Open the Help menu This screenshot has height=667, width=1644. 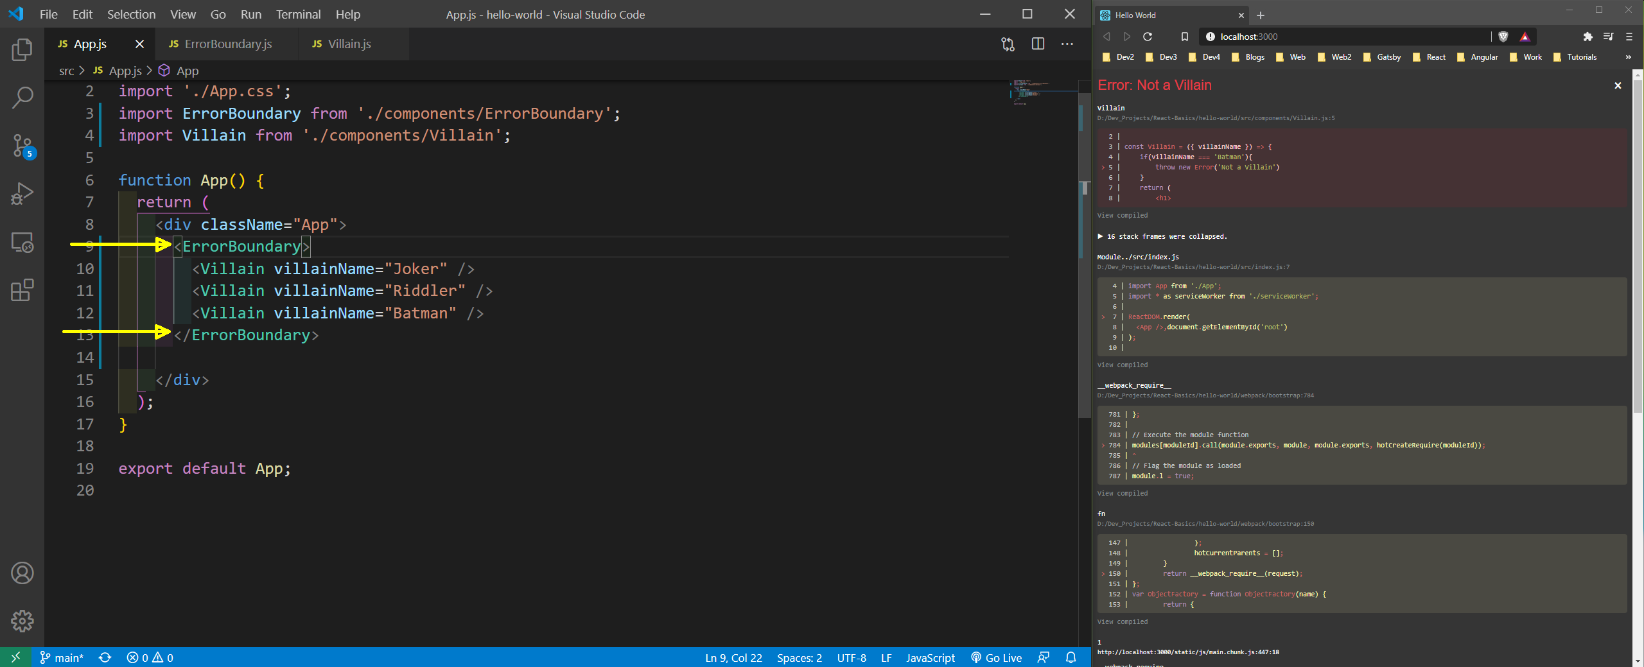348,14
